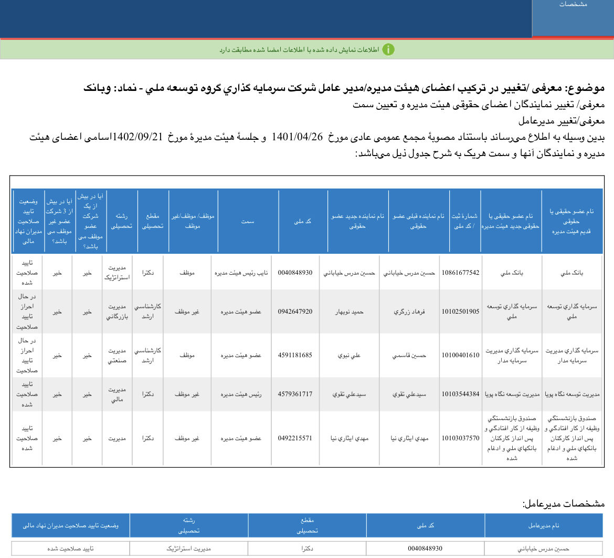Open the مشخصات tab at the top
614x558 pixels.
coord(573,4)
